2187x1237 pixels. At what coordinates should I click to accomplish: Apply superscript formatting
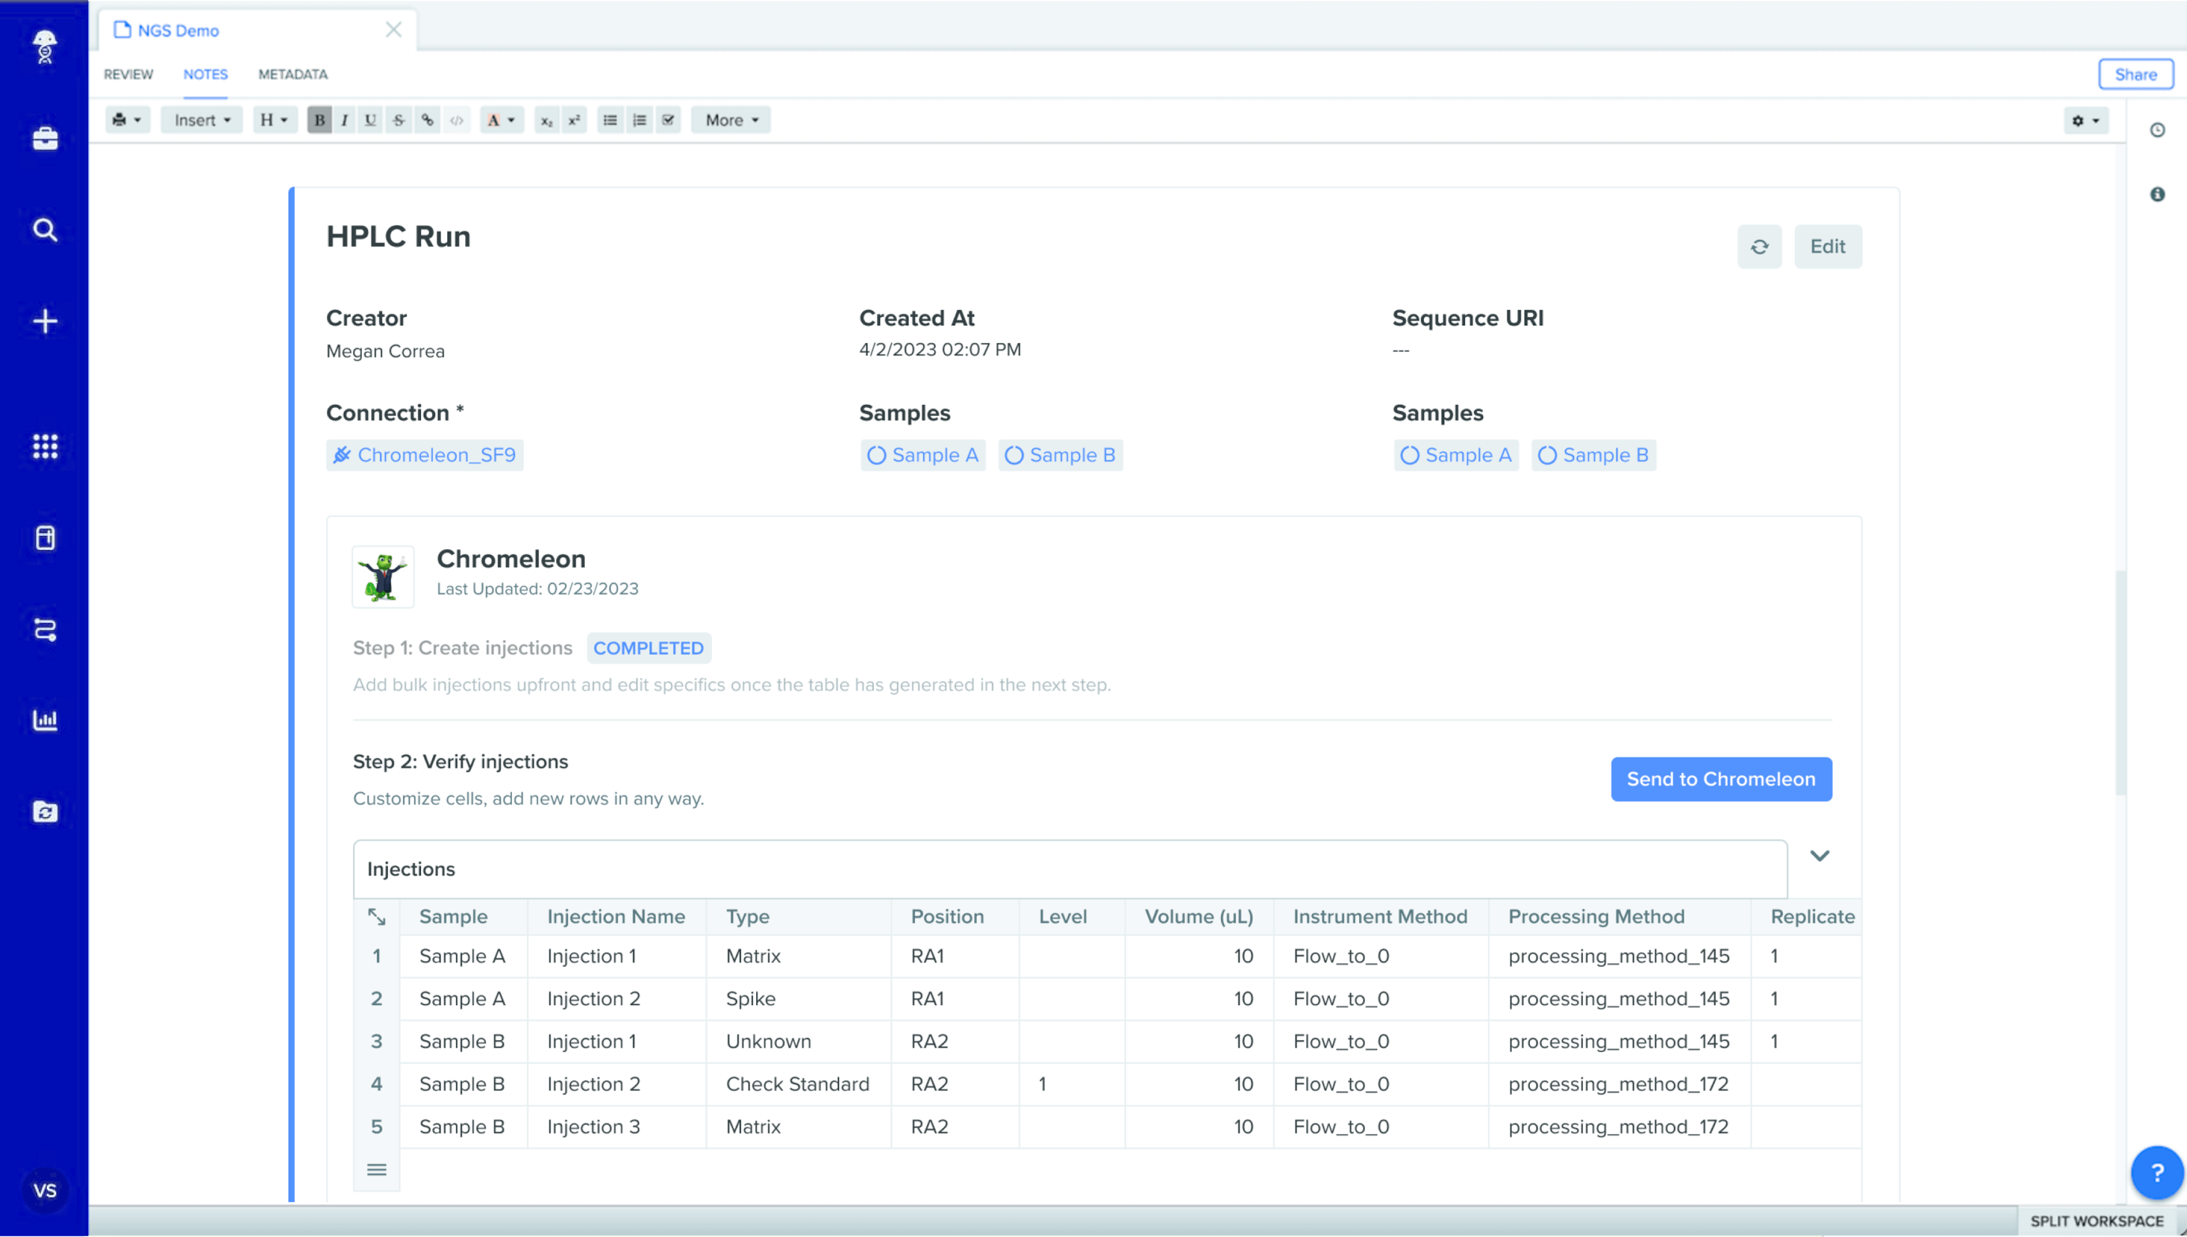pyautogui.click(x=574, y=120)
